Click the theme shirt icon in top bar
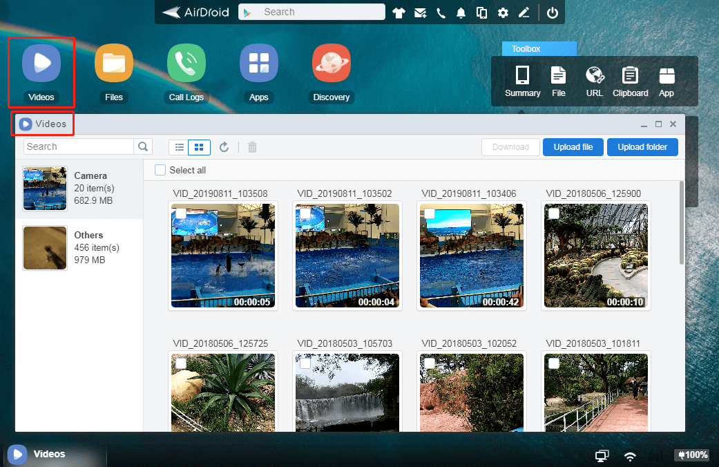This screenshot has height=467, width=719. click(x=399, y=13)
